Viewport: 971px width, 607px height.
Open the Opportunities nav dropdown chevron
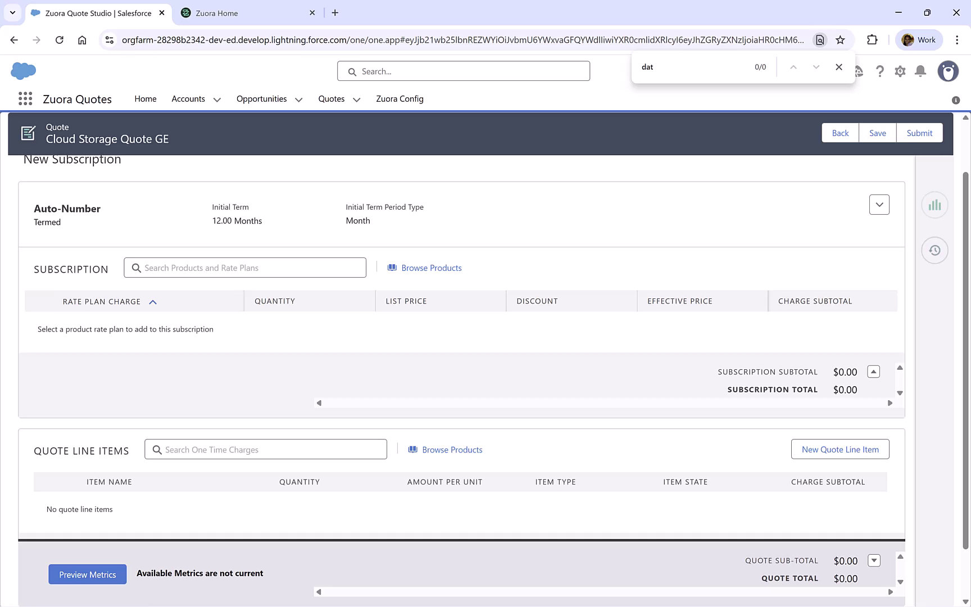pyautogui.click(x=299, y=99)
